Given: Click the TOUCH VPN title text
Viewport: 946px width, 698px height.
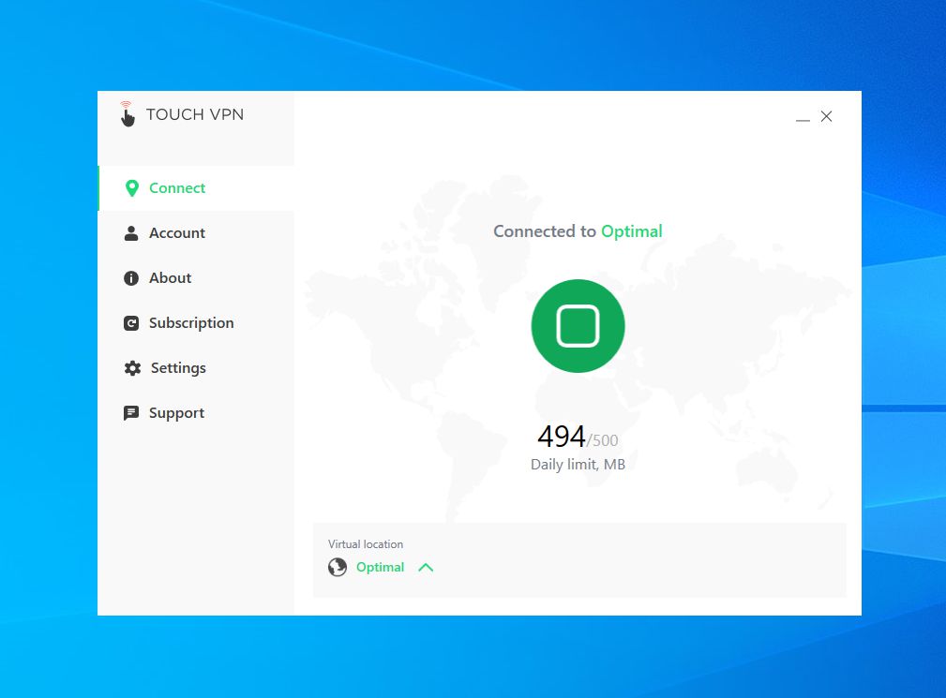Looking at the screenshot, I should 195,114.
